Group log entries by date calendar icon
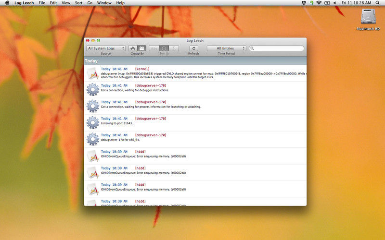Screen dimensions: 385x240 pyautogui.click(x=142, y=48)
